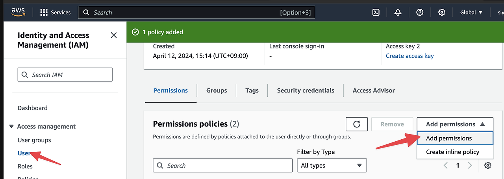The width and height of the screenshot is (504, 179).
Task: Close the IAM navigation sidebar
Action: tap(114, 35)
